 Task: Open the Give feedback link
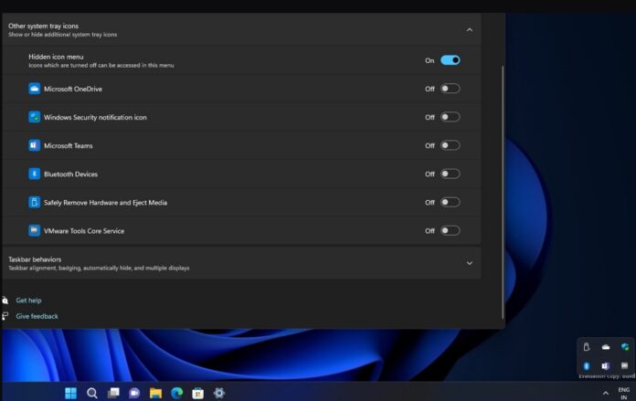pyautogui.click(x=37, y=316)
